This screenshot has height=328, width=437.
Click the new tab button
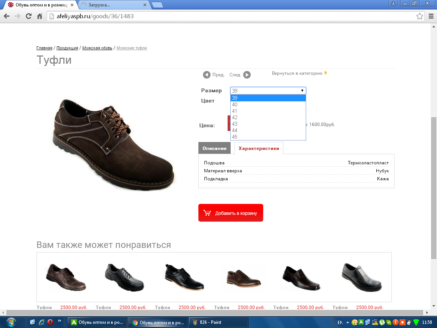click(x=157, y=5)
